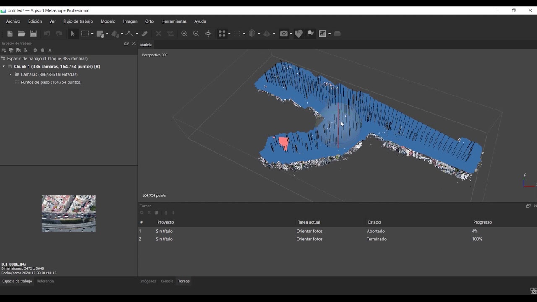This screenshot has height=302, width=537.
Task: Open the selection tool dropdown arrow
Action: tap(92, 34)
